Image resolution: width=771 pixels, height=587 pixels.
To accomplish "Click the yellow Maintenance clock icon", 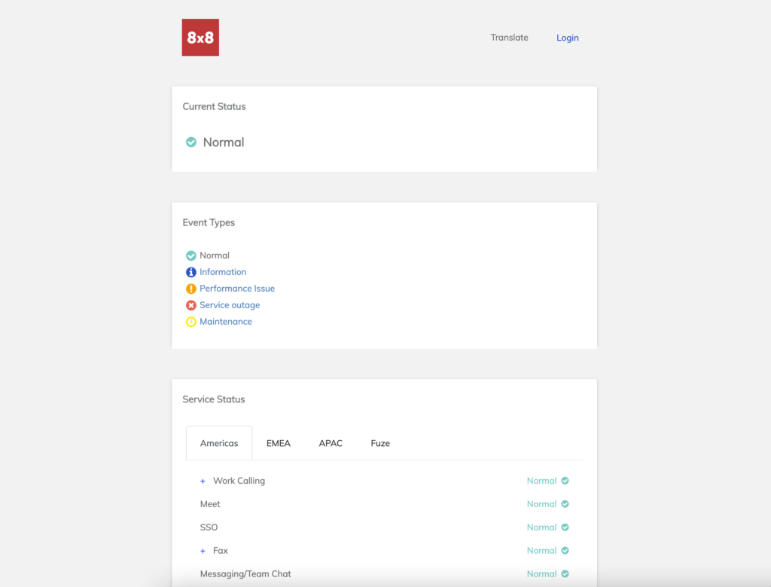I will coord(191,322).
